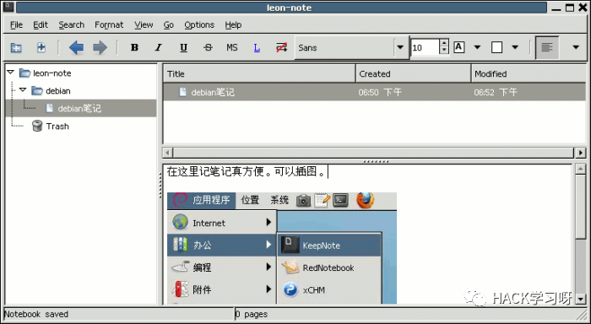The height and width of the screenshot is (324, 591).
Task: Open the Sans font family dropdown
Action: point(351,47)
